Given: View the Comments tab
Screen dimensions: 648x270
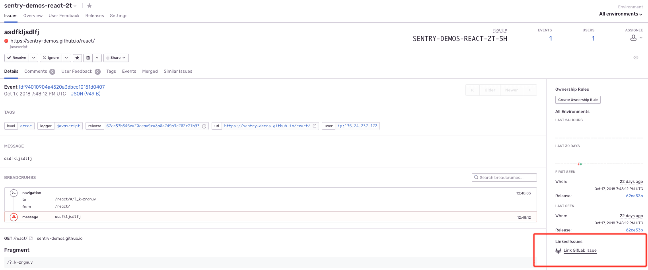Looking at the screenshot, I should pyautogui.click(x=40, y=72).
